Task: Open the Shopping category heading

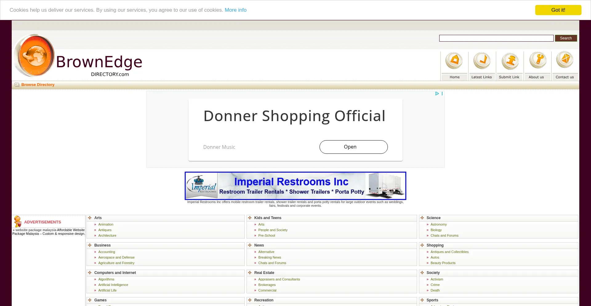Action: tap(435, 245)
